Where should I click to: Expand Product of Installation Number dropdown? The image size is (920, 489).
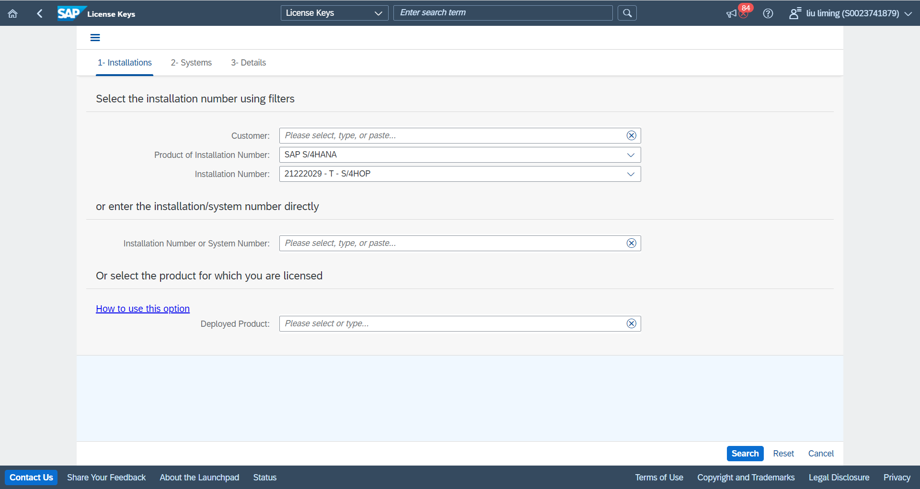click(631, 155)
